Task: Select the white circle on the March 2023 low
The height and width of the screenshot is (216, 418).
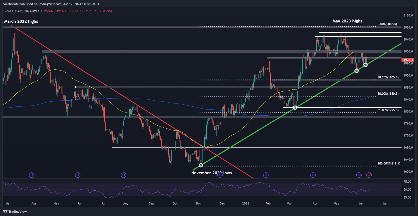Action: point(295,108)
